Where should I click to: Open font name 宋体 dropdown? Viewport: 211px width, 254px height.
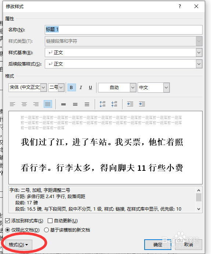tap(43, 88)
